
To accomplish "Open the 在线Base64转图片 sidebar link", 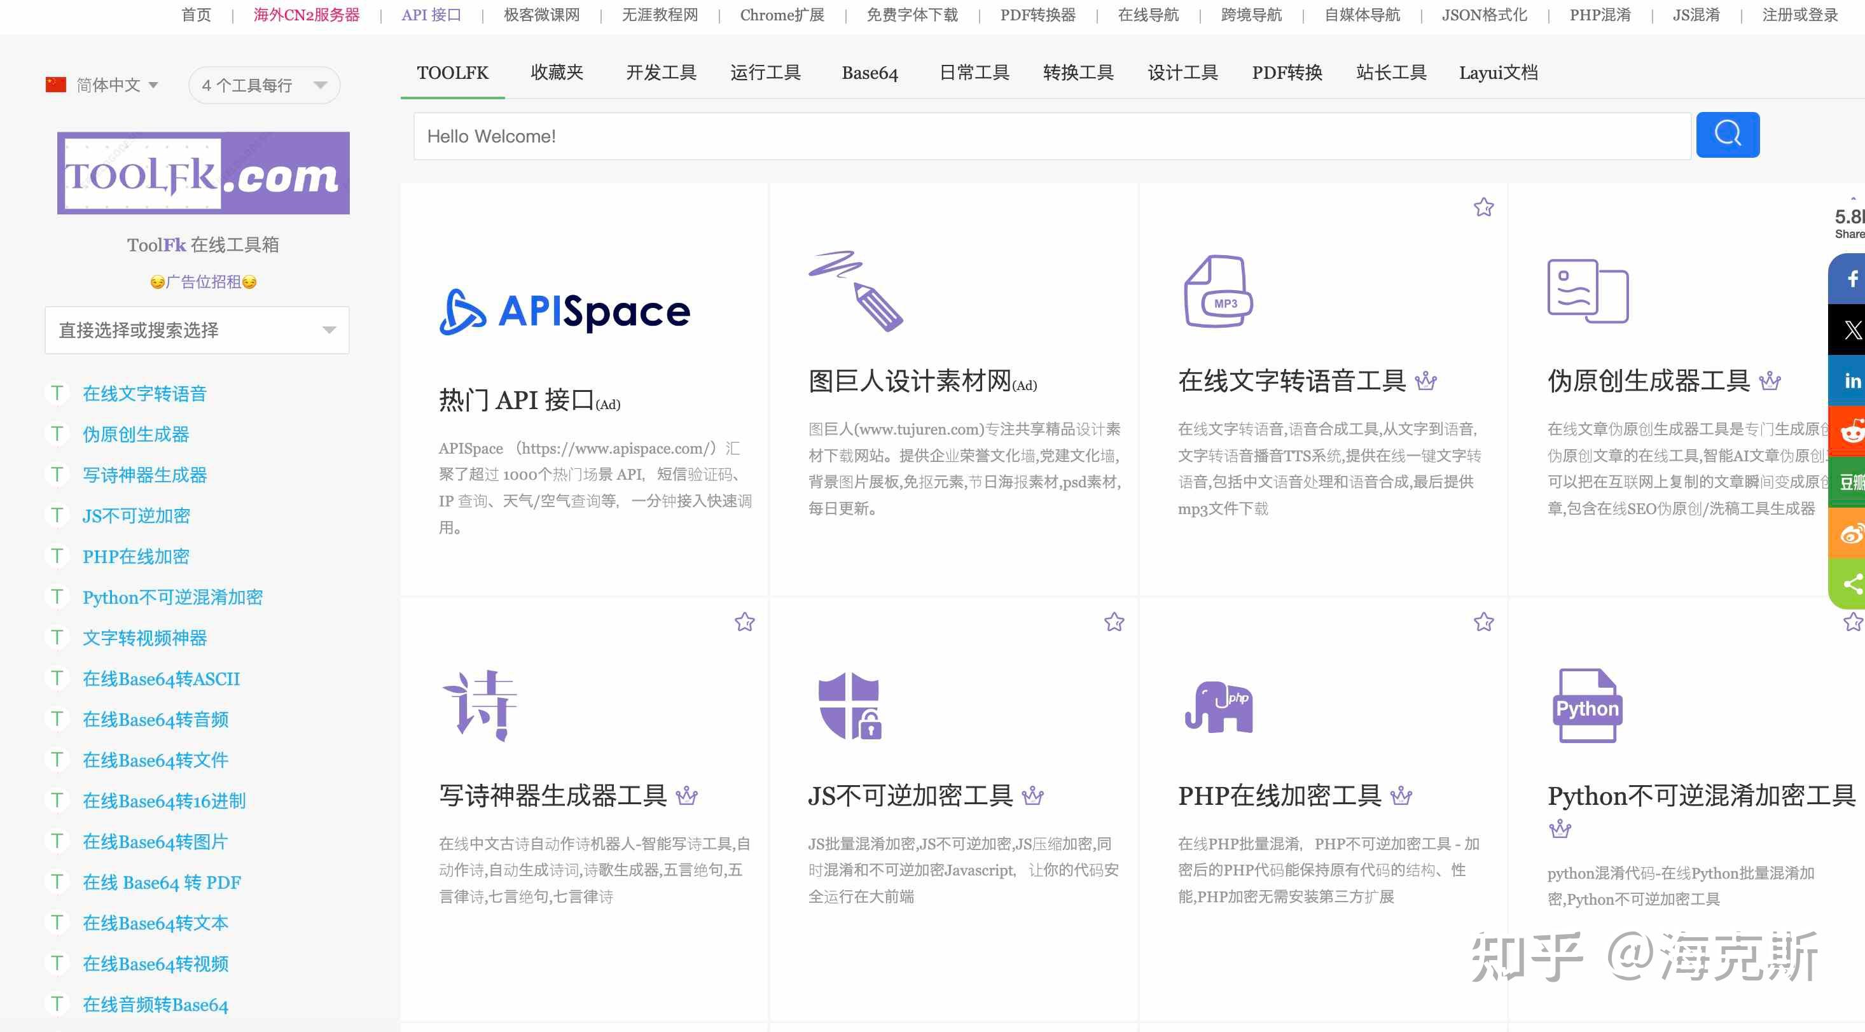I will click(154, 842).
